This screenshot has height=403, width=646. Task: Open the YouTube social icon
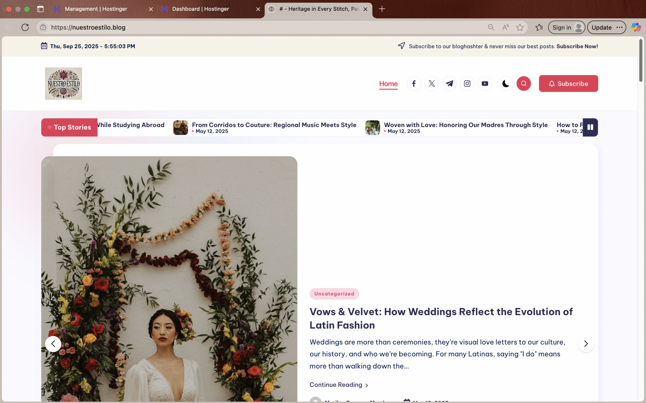pyautogui.click(x=485, y=84)
